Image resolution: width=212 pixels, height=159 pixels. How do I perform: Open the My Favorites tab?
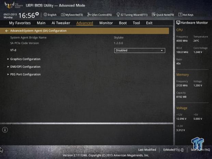pyautogui.click(x=20, y=23)
